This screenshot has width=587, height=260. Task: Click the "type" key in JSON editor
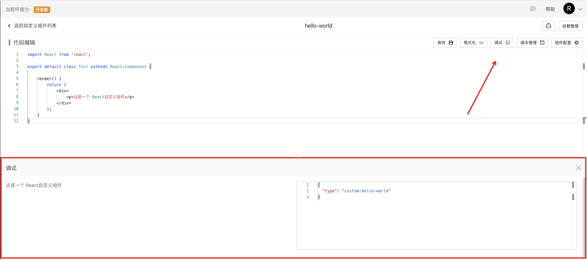[329, 191]
